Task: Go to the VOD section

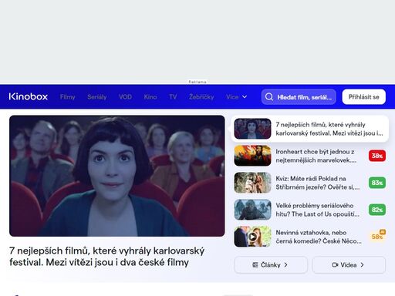Action: (x=125, y=97)
